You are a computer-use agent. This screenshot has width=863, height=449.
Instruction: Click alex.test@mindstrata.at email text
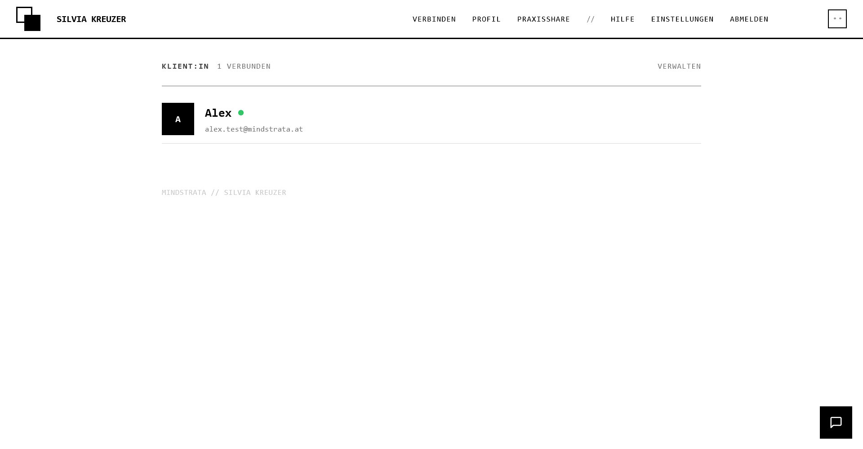(x=254, y=129)
